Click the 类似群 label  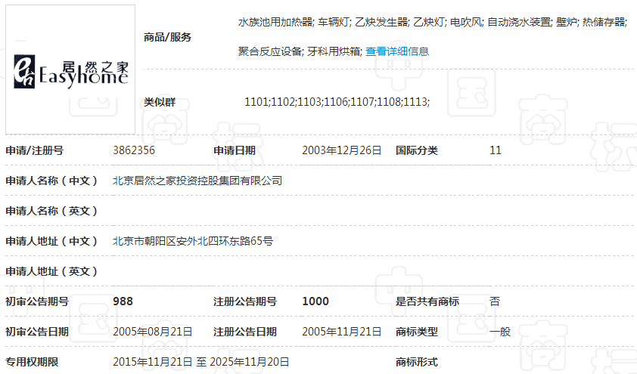159,102
